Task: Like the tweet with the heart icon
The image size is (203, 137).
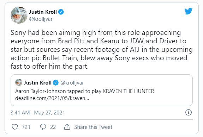Action: point(15,127)
